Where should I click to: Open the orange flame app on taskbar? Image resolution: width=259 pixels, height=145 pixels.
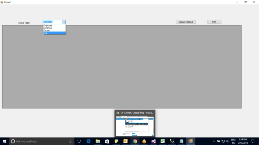(x=144, y=141)
